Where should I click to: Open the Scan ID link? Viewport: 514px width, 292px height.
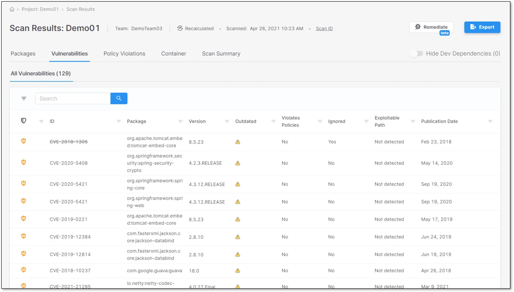(324, 28)
